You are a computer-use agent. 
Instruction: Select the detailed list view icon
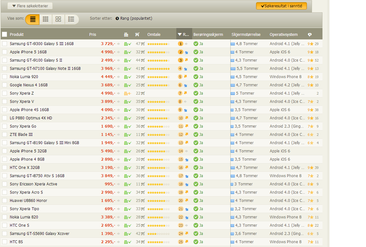point(33,19)
